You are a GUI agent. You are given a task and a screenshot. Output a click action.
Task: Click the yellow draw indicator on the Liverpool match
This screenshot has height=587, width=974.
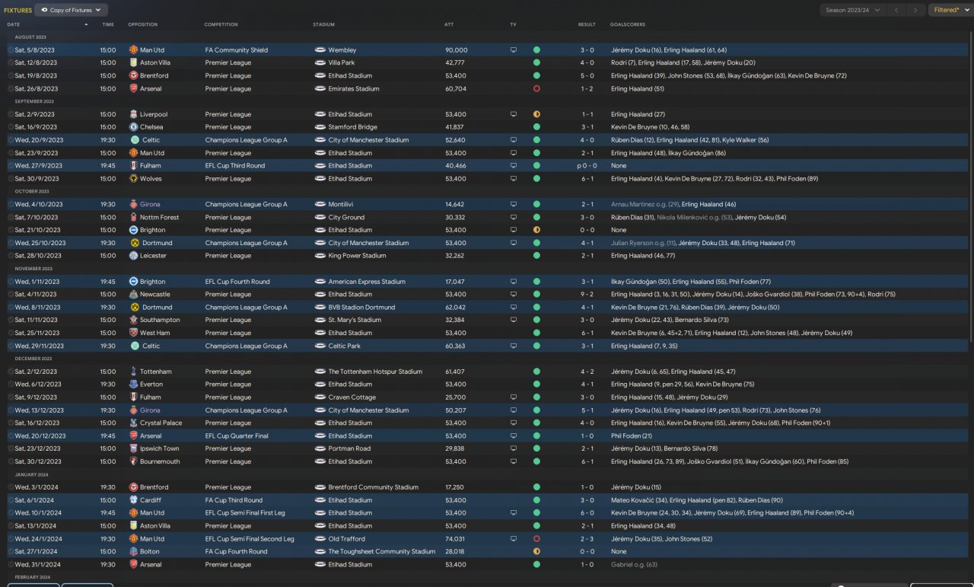[x=536, y=114]
